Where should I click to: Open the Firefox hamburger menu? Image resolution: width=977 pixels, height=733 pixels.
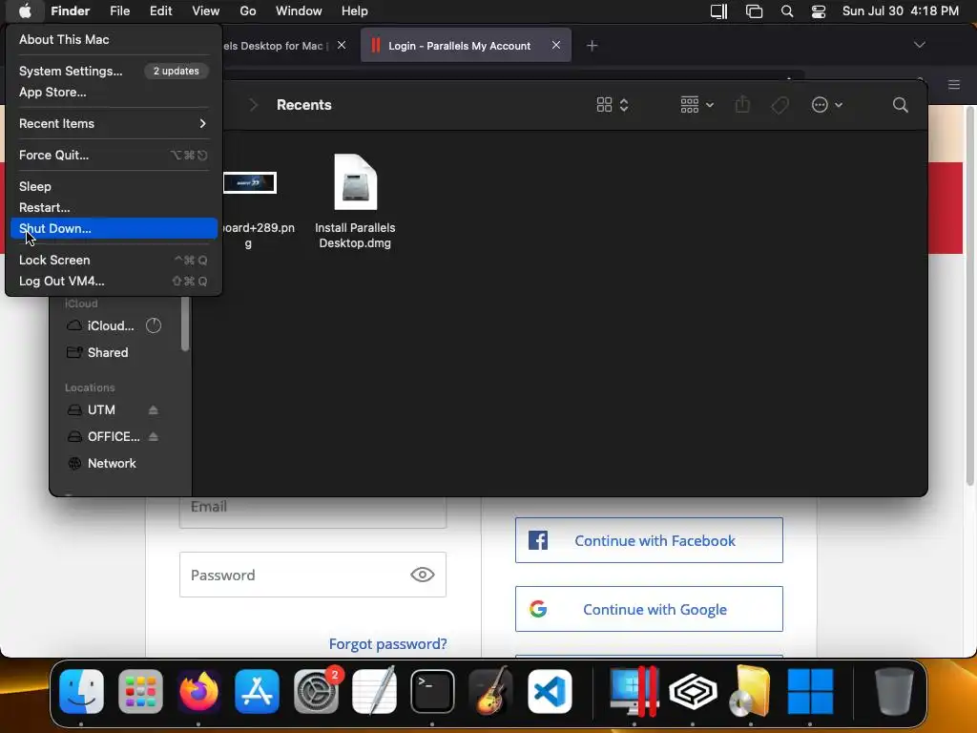(x=954, y=84)
